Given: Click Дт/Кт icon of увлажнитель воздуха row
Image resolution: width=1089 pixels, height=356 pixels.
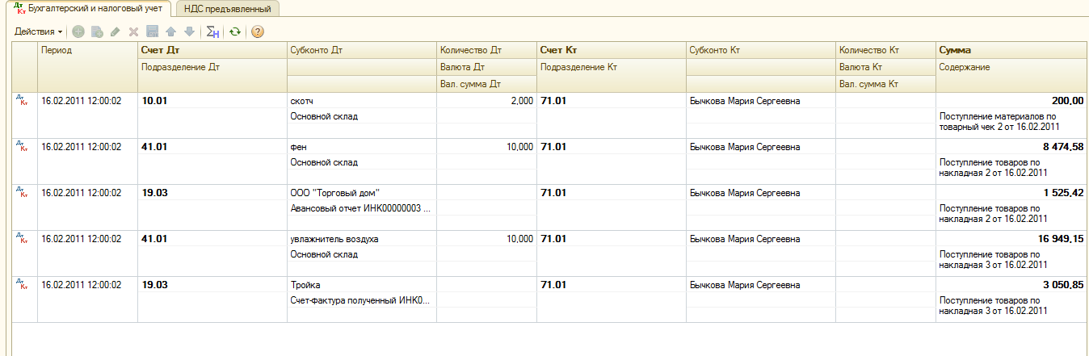Looking at the screenshot, I should pyautogui.click(x=22, y=239).
